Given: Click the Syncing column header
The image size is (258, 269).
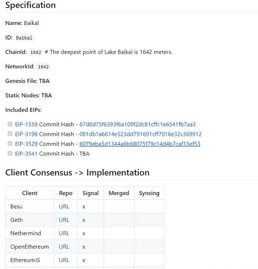Looking at the screenshot, I should tap(149, 193).
